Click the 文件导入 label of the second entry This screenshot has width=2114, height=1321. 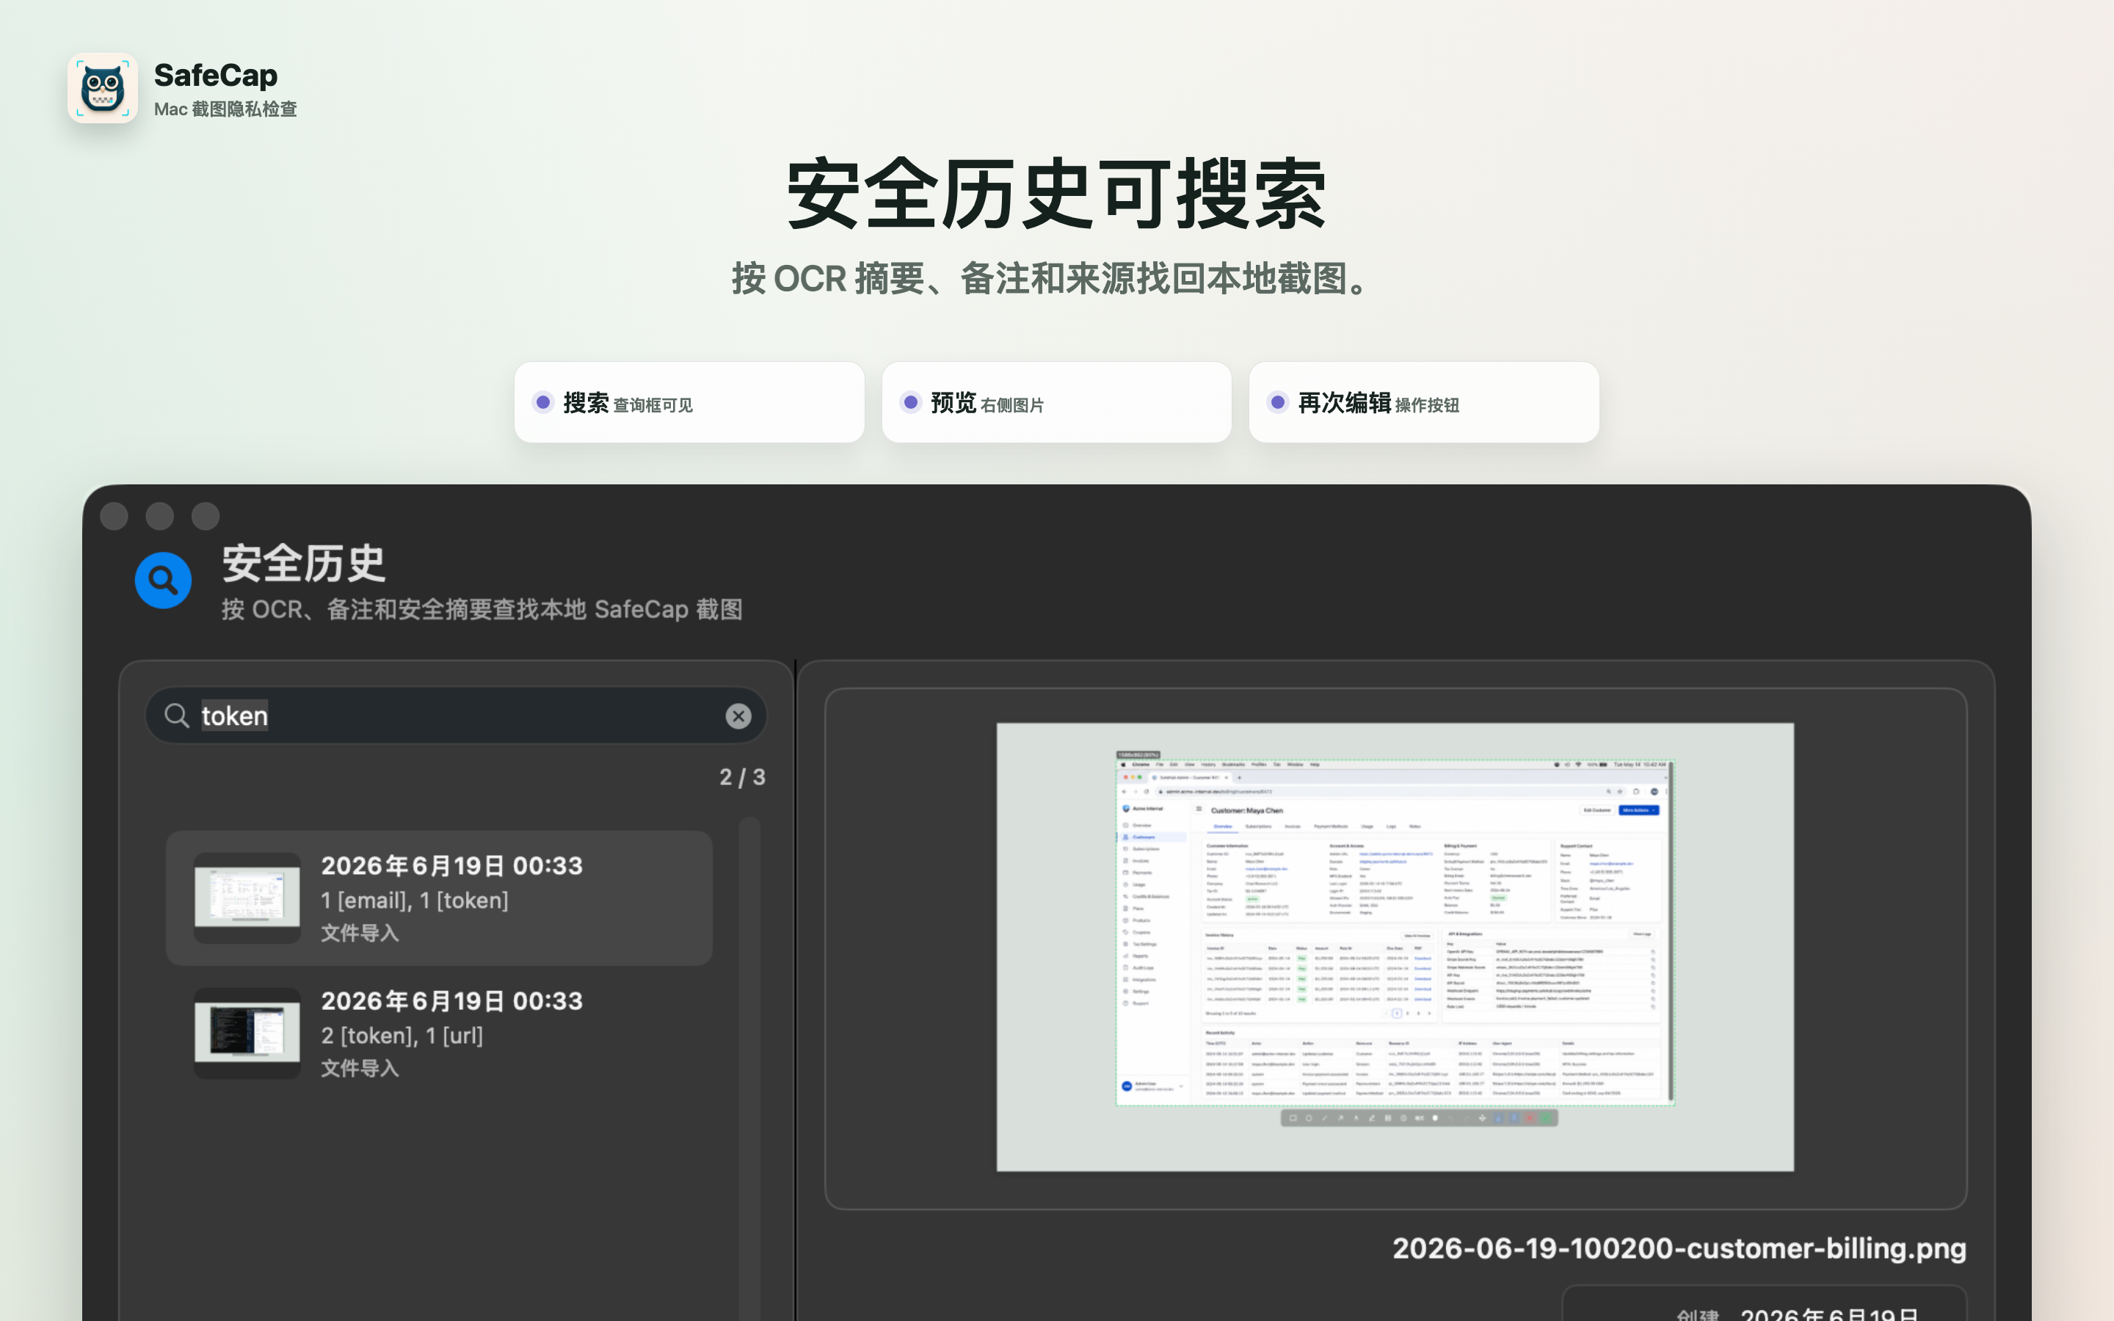click(360, 1069)
